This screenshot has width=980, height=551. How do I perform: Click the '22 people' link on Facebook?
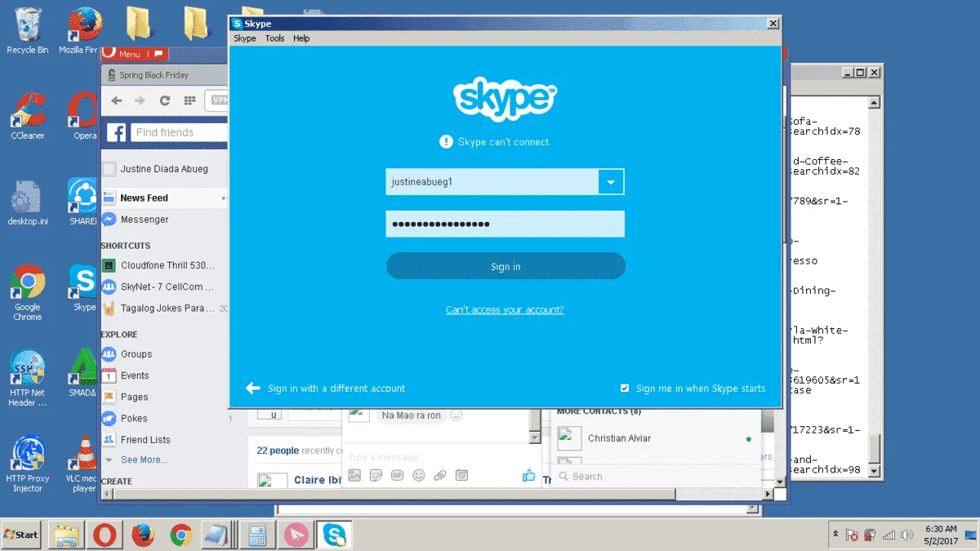coord(278,451)
